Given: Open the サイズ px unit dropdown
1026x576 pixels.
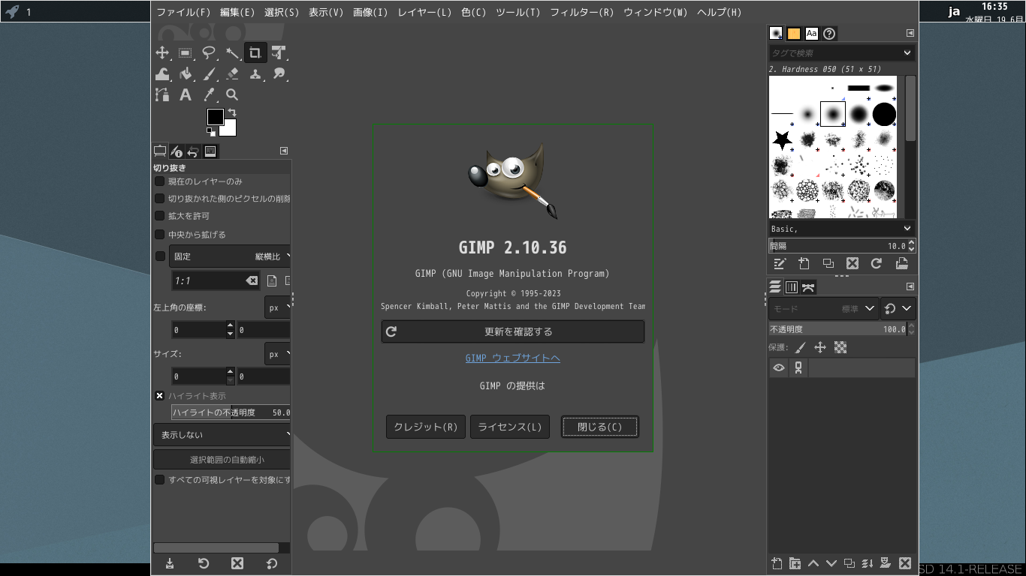Looking at the screenshot, I should click(x=277, y=354).
